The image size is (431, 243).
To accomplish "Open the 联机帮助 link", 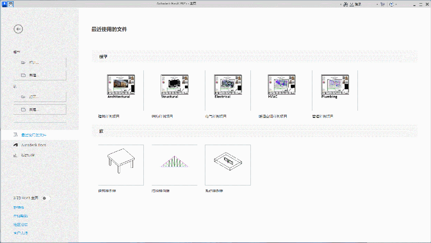I will (21, 216).
